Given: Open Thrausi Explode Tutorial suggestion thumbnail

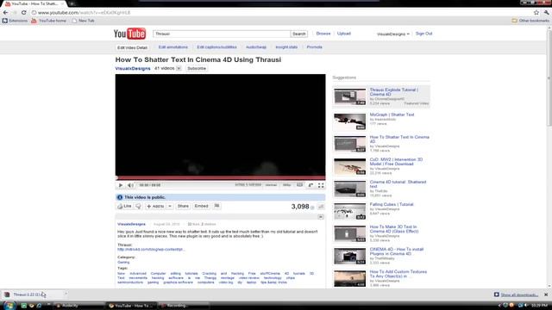Looking at the screenshot, I should pos(350,96).
